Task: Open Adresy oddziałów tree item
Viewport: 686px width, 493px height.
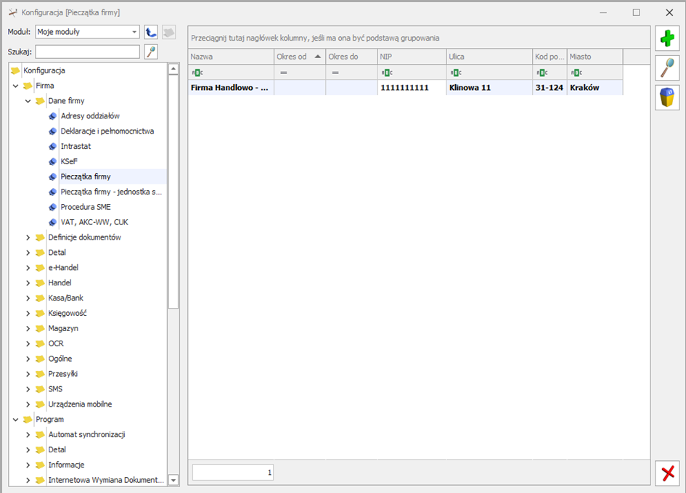Action: pyautogui.click(x=90, y=116)
